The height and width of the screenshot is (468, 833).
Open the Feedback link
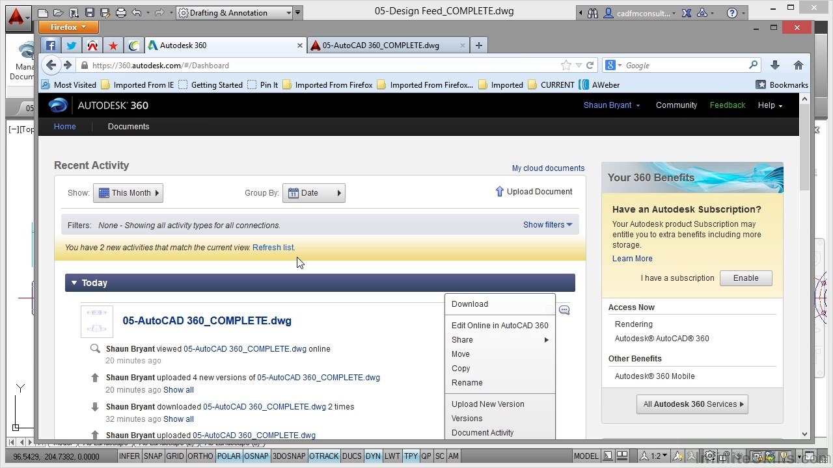[728, 105]
